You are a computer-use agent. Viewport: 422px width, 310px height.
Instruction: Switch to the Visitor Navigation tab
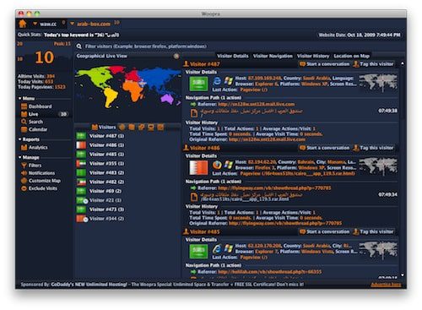273,56
